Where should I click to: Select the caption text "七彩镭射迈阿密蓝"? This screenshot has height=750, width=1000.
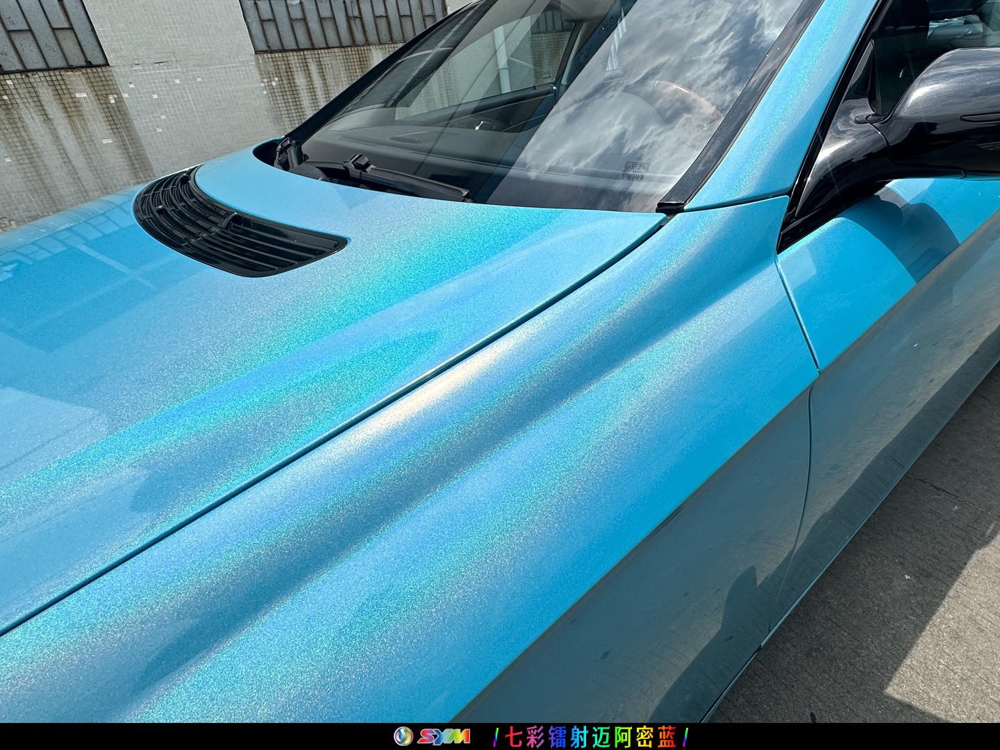point(591,736)
